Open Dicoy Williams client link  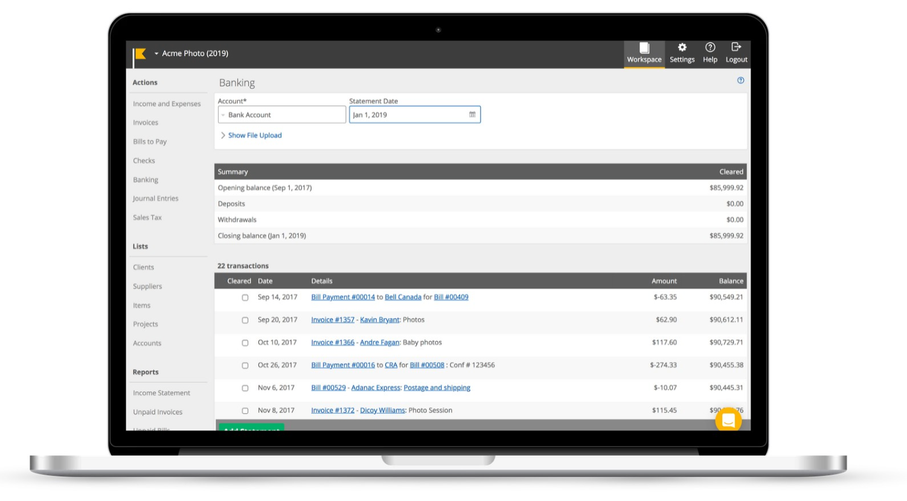pos(382,410)
